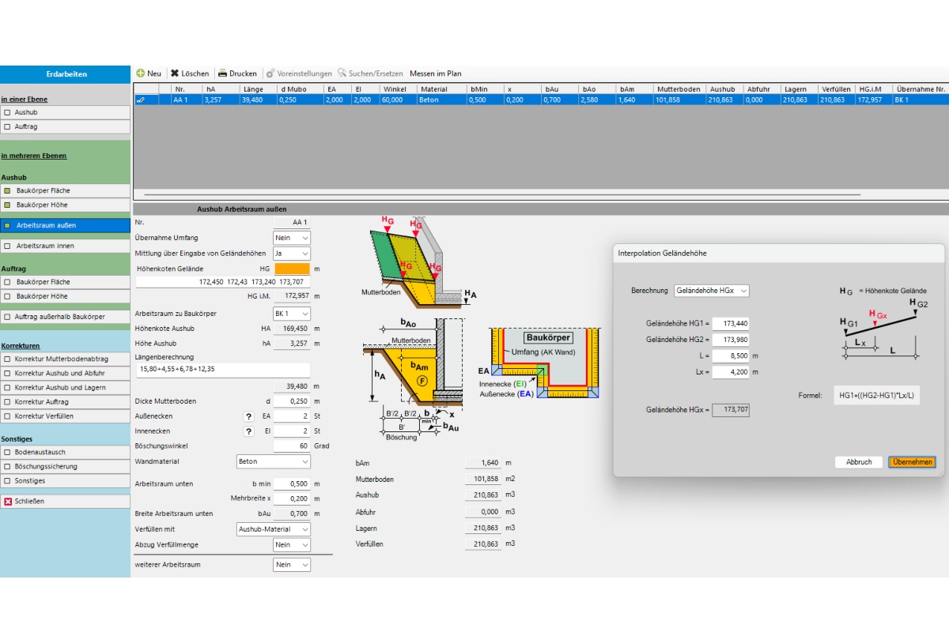Viewport: 949px width, 632px height.
Task: Click the red Schließen icon
Action: point(8,502)
